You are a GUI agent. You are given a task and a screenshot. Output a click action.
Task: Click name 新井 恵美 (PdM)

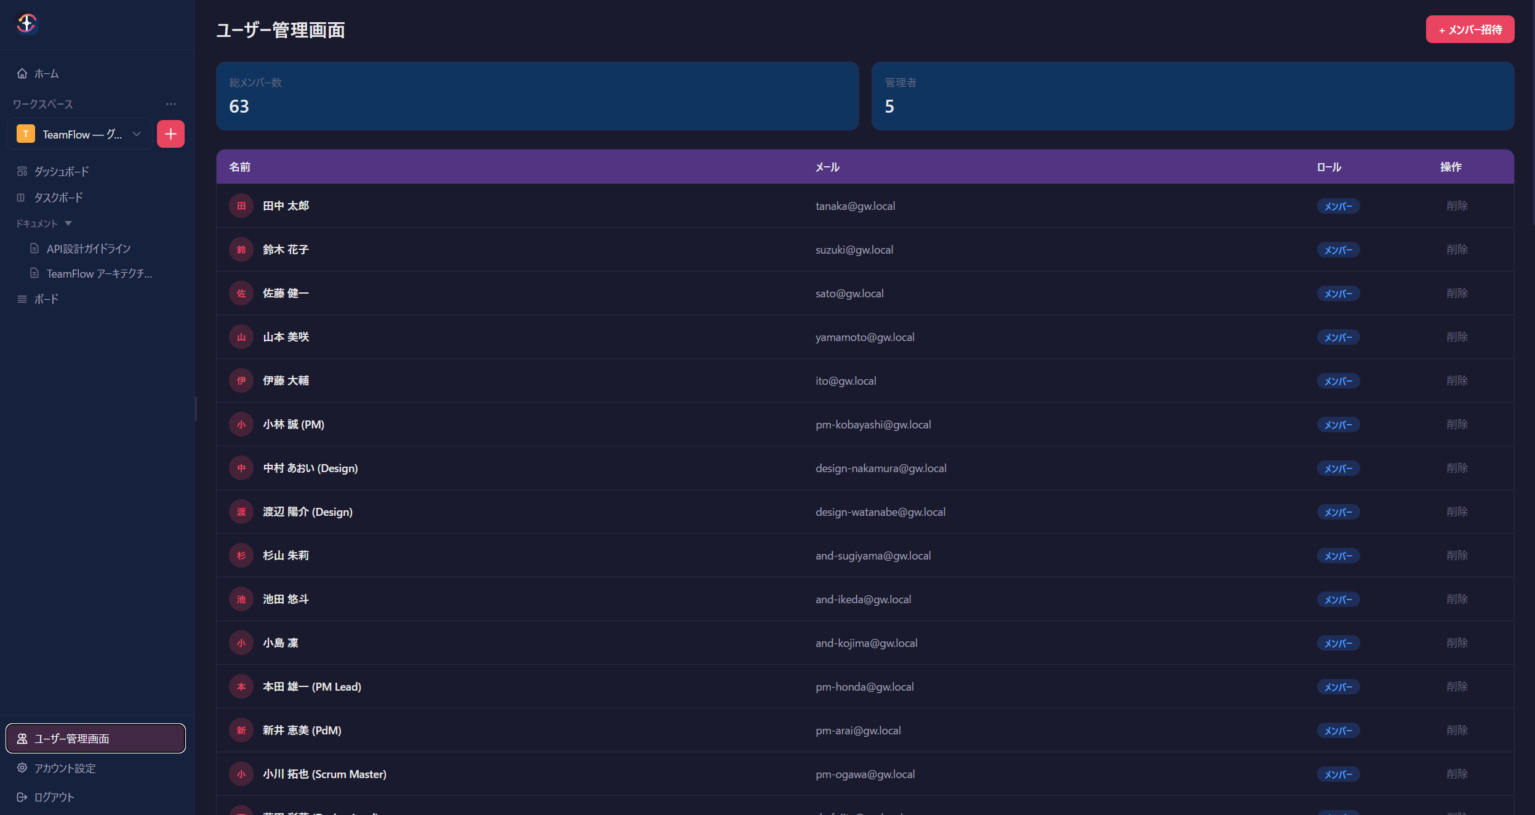click(x=302, y=730)
